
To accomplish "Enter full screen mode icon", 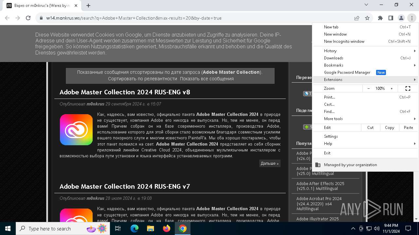I will click(x=408, y=88).
